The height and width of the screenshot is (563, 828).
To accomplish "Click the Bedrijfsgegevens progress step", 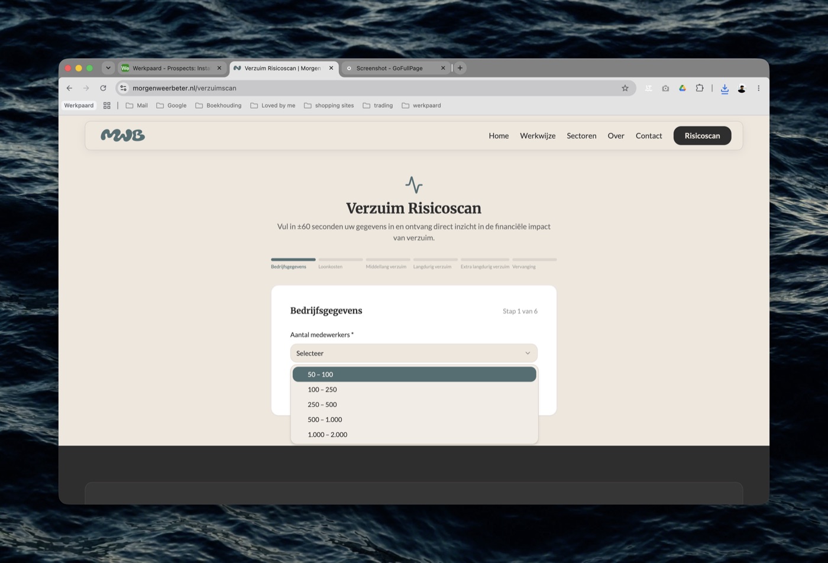I will click(293, 263).
